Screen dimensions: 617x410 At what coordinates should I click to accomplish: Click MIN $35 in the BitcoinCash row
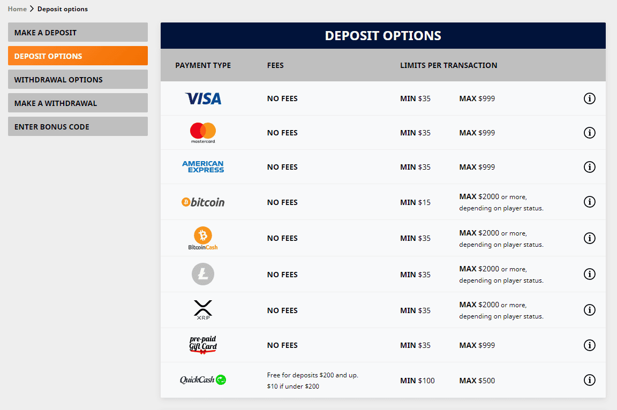click(415, 238)
